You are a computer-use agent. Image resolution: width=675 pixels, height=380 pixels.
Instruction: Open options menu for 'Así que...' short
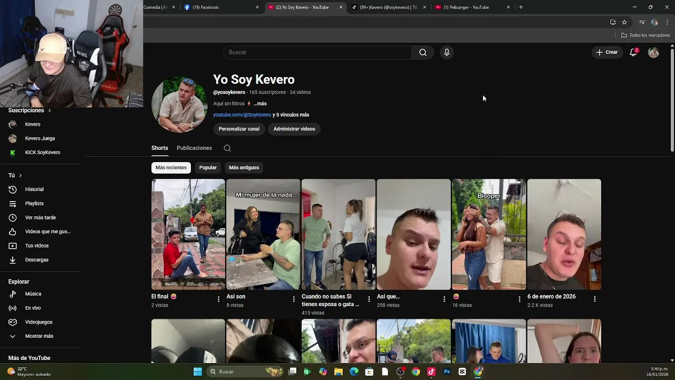tap(444, 299)
